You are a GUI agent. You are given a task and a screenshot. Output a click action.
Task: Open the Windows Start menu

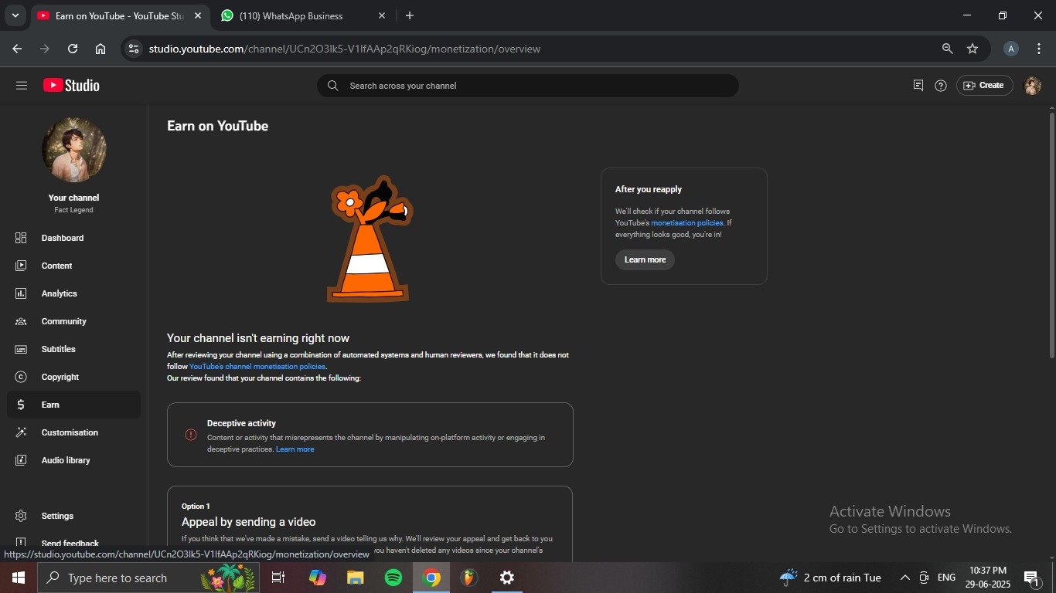pos(19,578)
